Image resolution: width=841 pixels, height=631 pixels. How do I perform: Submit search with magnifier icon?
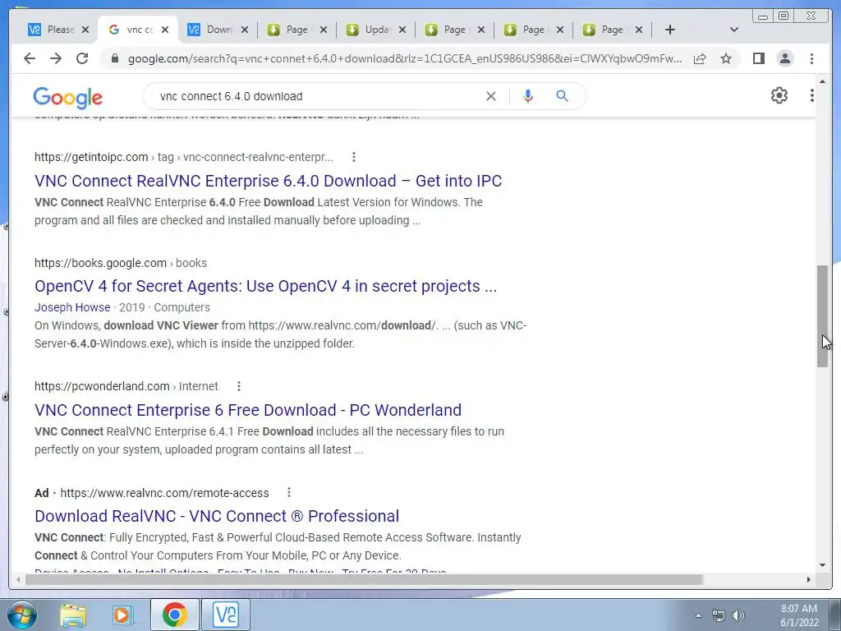pos(562,96)
